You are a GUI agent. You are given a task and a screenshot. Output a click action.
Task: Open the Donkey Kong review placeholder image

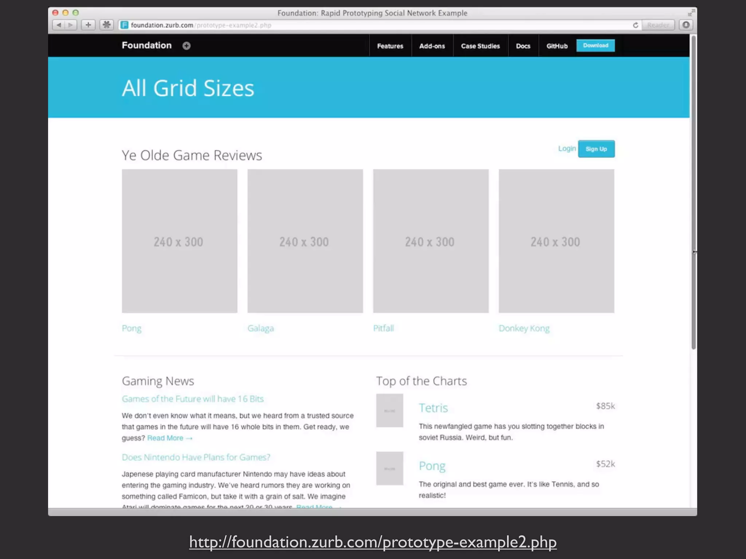coord(557,241)
